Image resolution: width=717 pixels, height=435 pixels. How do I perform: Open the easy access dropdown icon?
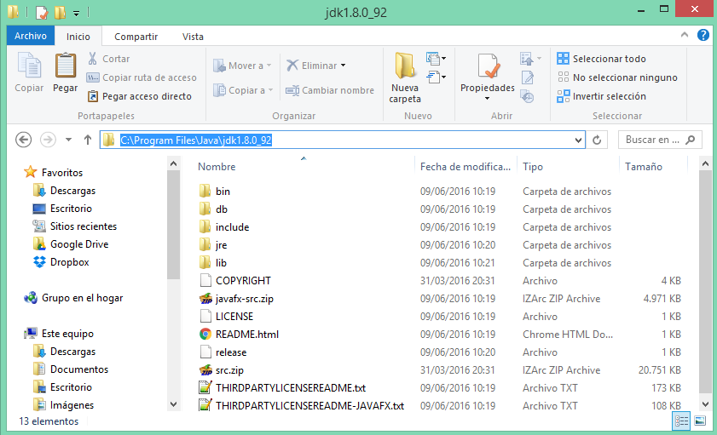pos(436,77)
